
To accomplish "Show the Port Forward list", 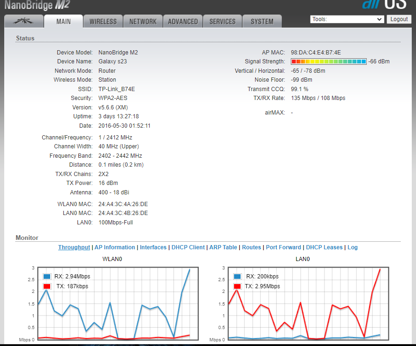I will tap(283, 247).
